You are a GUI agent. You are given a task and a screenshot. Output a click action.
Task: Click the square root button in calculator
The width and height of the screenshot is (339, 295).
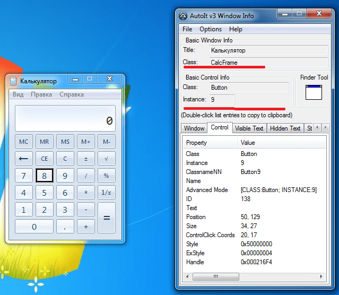[x=107, y=159]
